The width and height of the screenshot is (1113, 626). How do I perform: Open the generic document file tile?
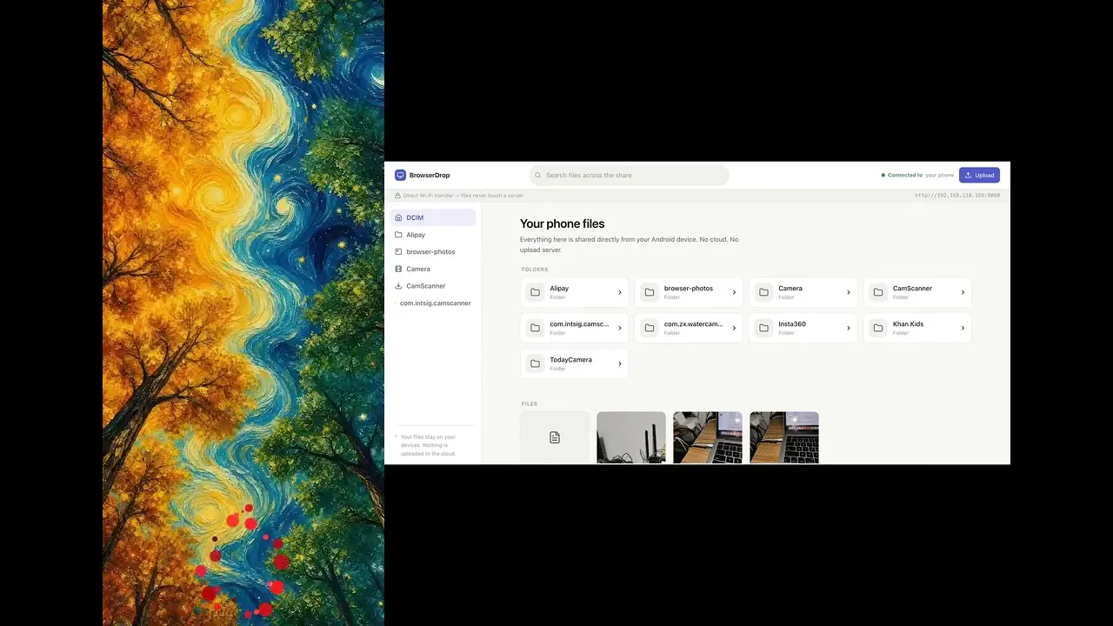pos(555,437)
